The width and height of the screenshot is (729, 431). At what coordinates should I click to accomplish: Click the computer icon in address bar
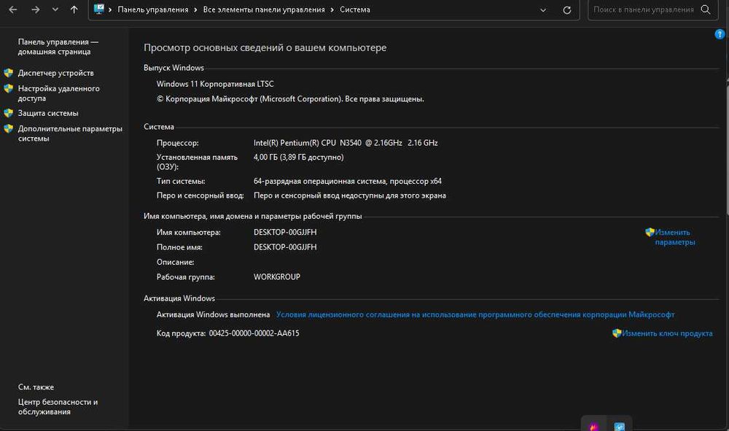[99, 9]
